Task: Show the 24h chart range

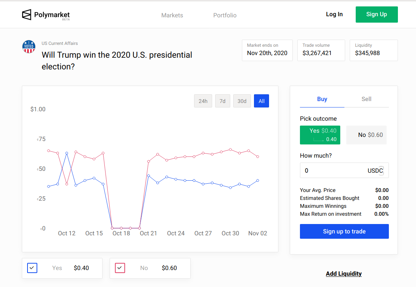Action: coord(203,101)
